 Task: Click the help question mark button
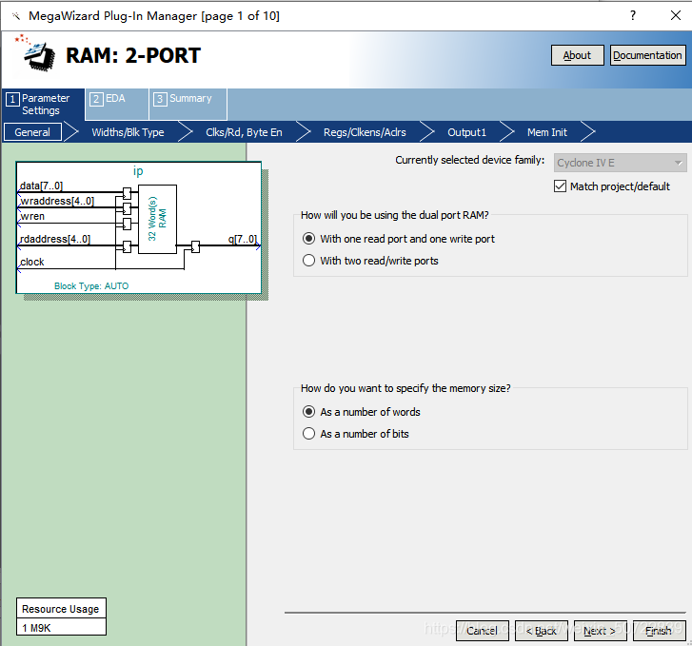(633, 16)
